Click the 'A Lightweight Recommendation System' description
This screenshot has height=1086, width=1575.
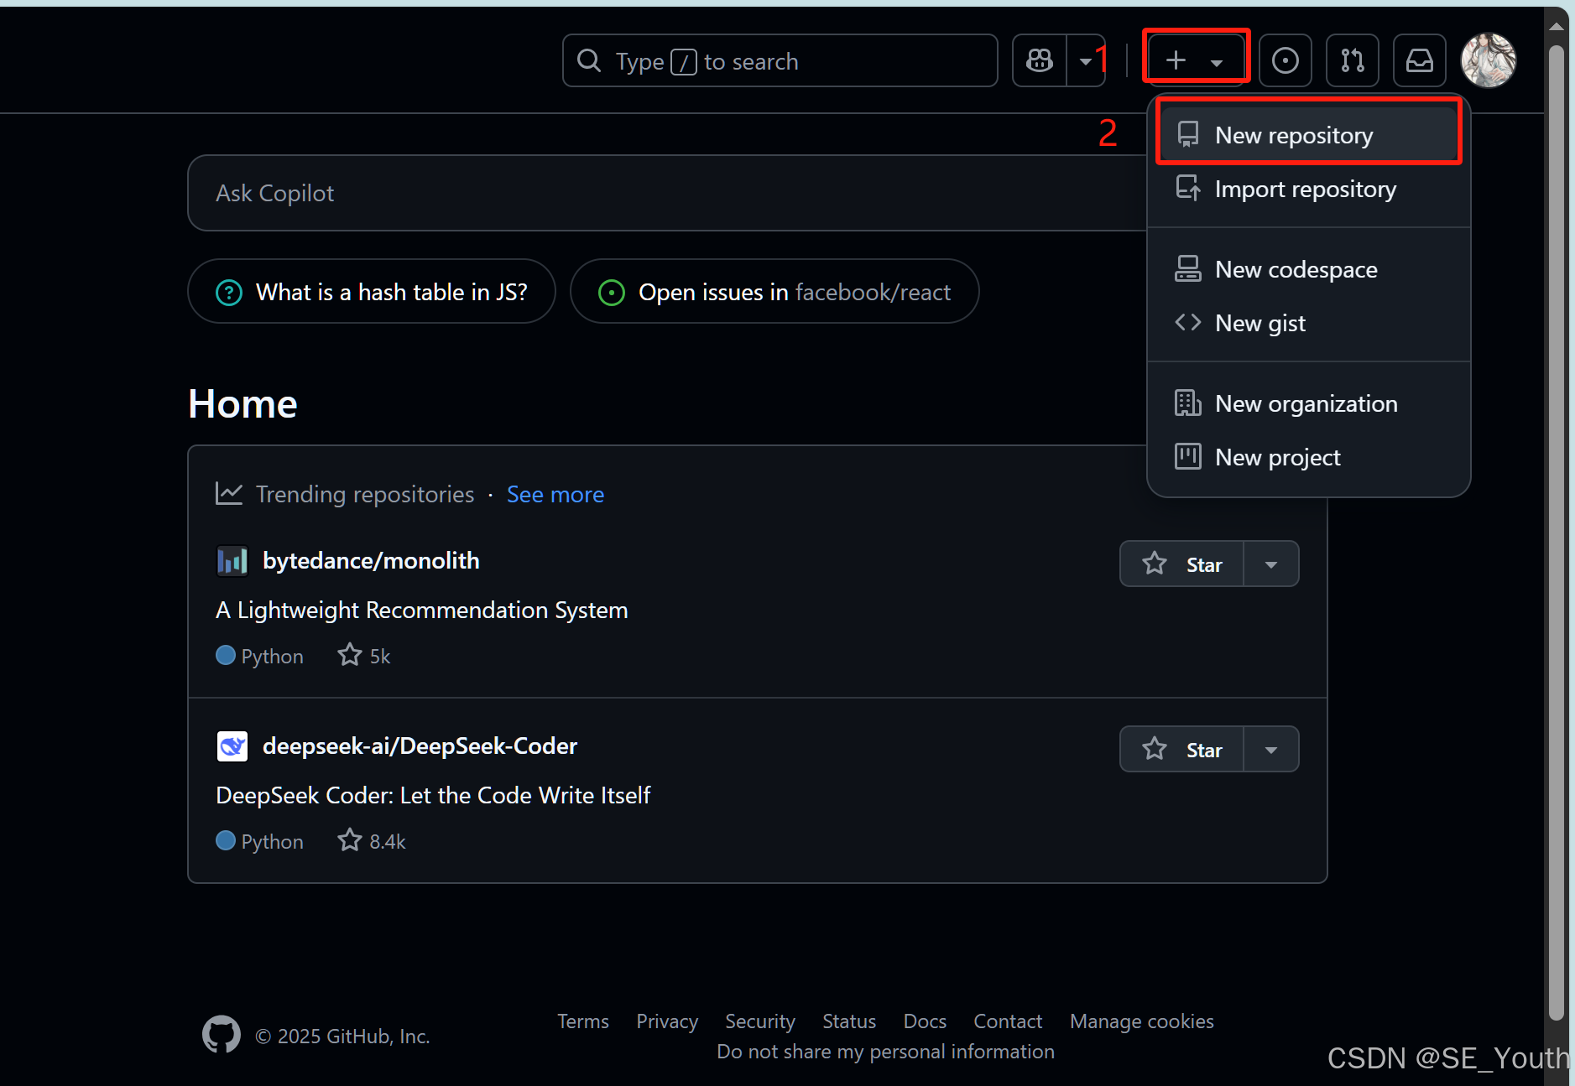click(x=422, y=610)
